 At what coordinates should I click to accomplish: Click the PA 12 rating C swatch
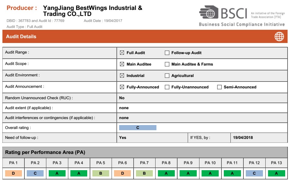(254, 173)
